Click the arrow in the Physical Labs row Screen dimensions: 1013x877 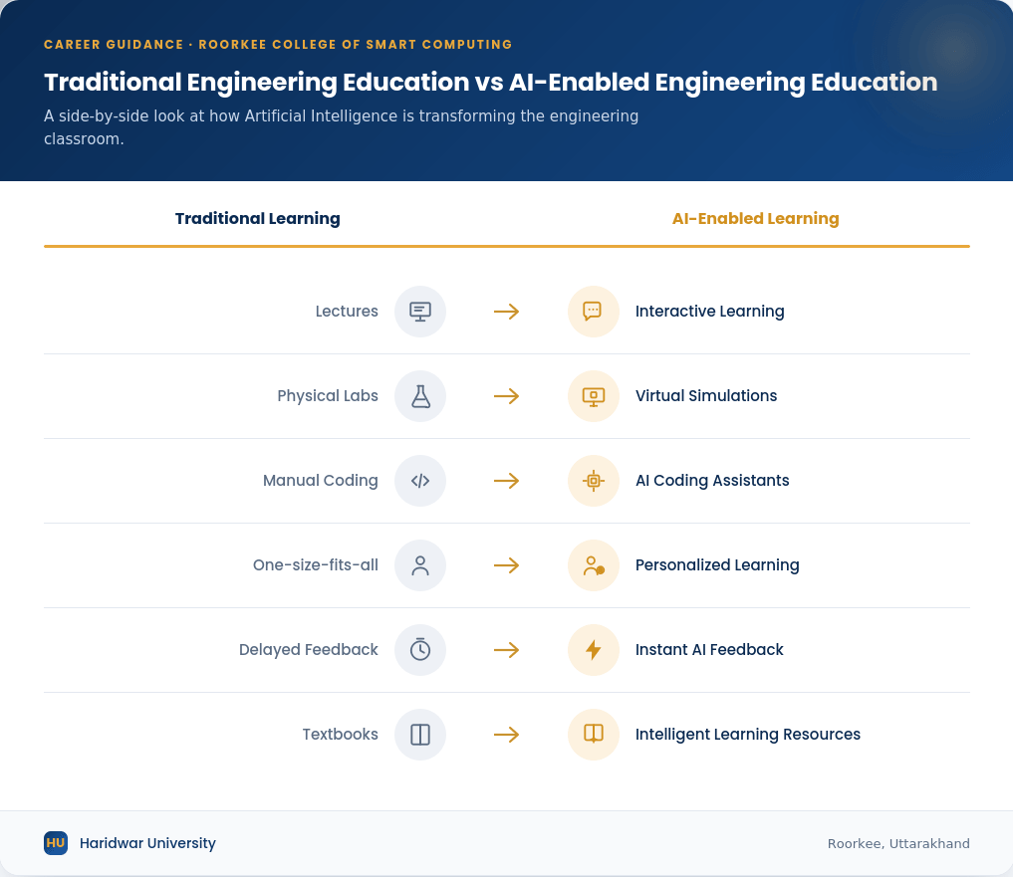point(506,396)
